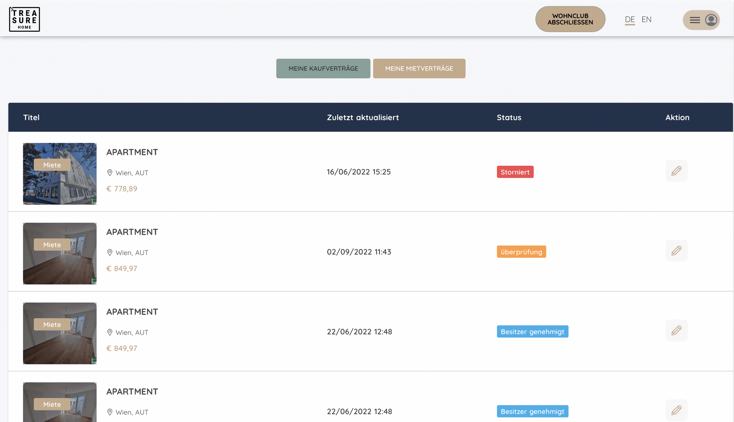
Task: Edit the Storniert apartment contract
Action: pos(676,171)
